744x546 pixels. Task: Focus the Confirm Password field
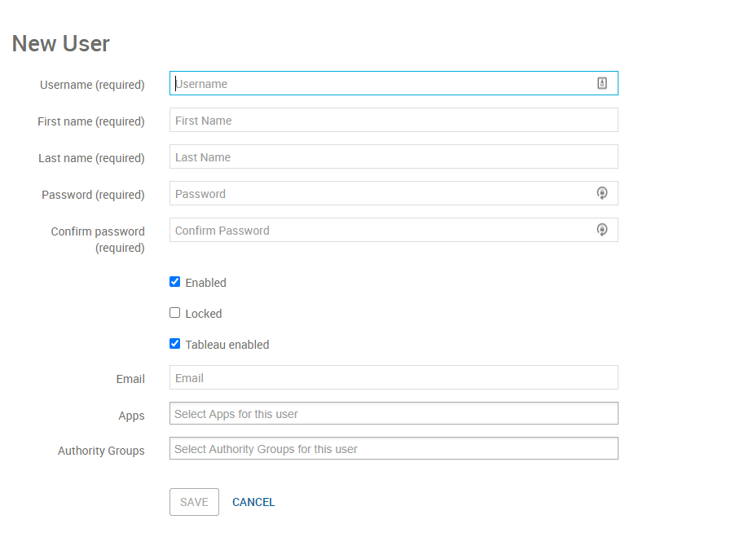[x=394, y=230]
